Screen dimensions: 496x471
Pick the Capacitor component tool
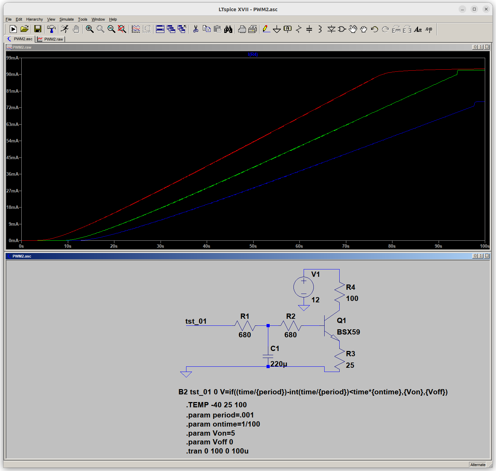(x=309, y=29)
